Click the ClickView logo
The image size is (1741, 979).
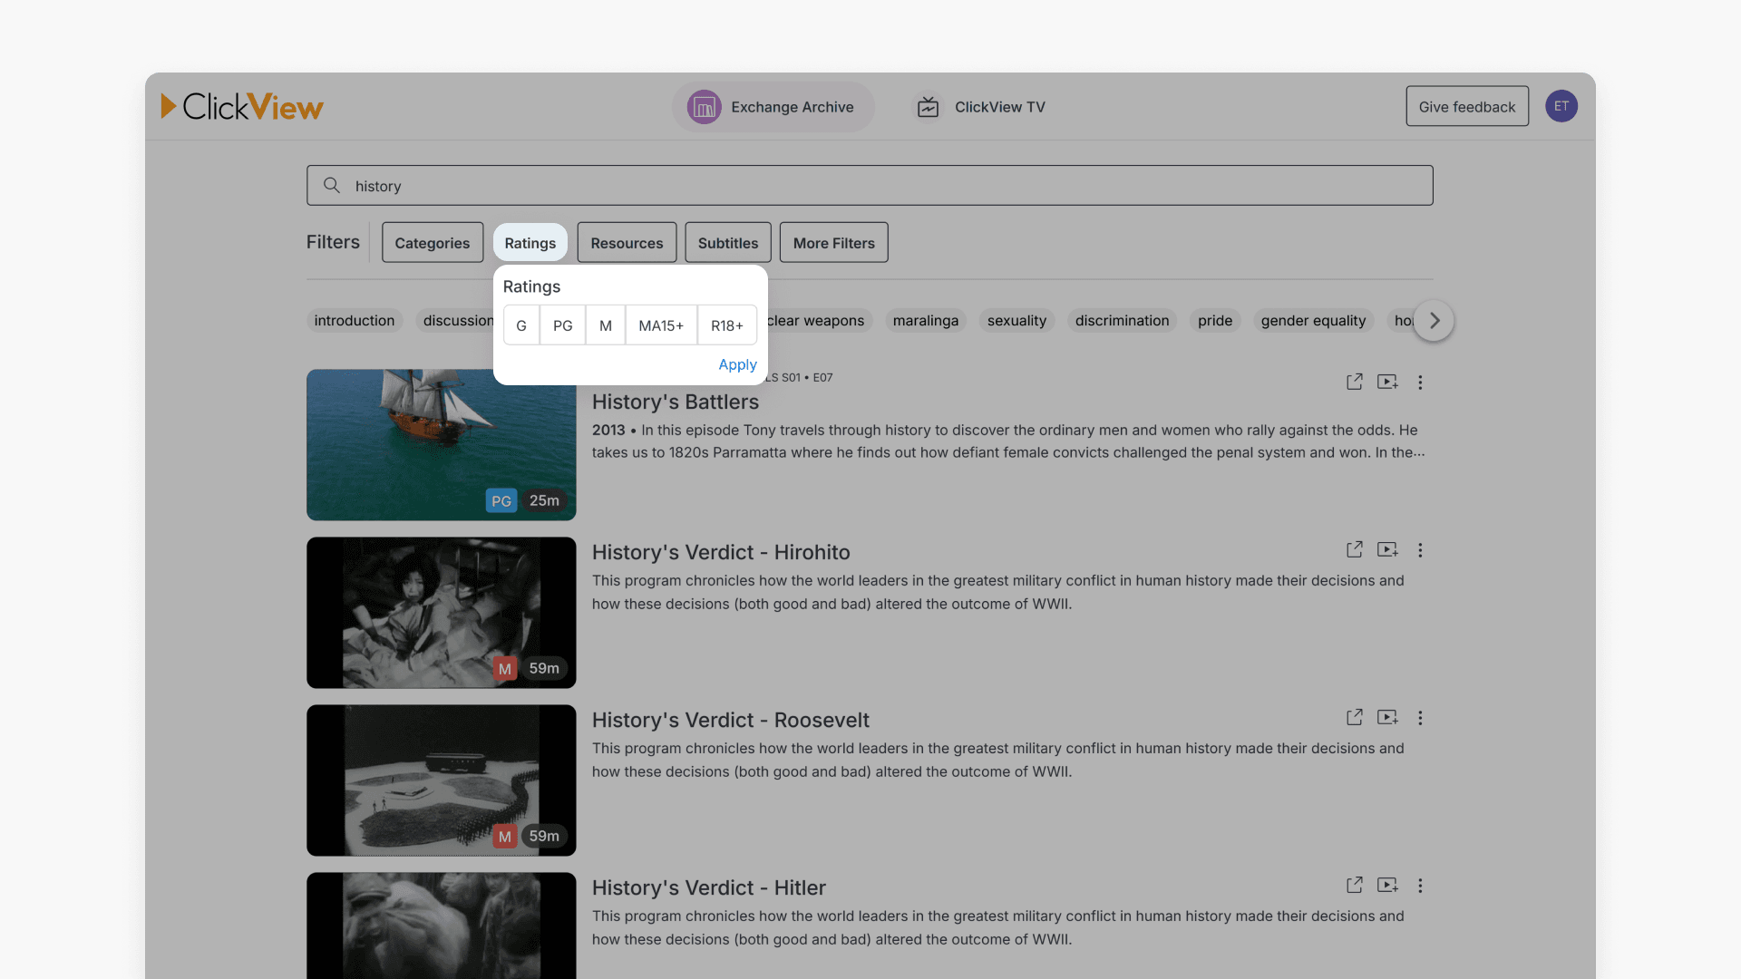242,107
